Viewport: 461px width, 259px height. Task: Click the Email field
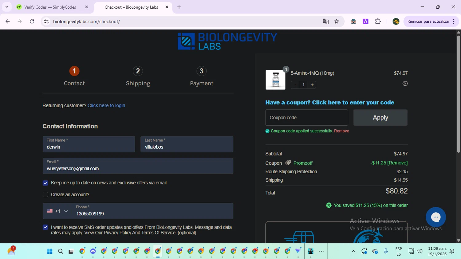pyautogui.click(x=138, y=166)
